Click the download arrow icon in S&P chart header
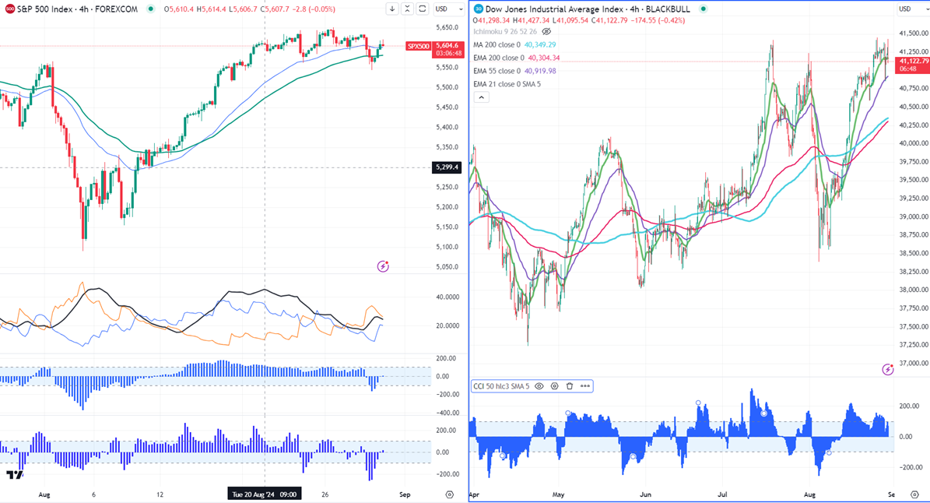The image size is (930, 503). pyautogui.click(x=392, y=9)
